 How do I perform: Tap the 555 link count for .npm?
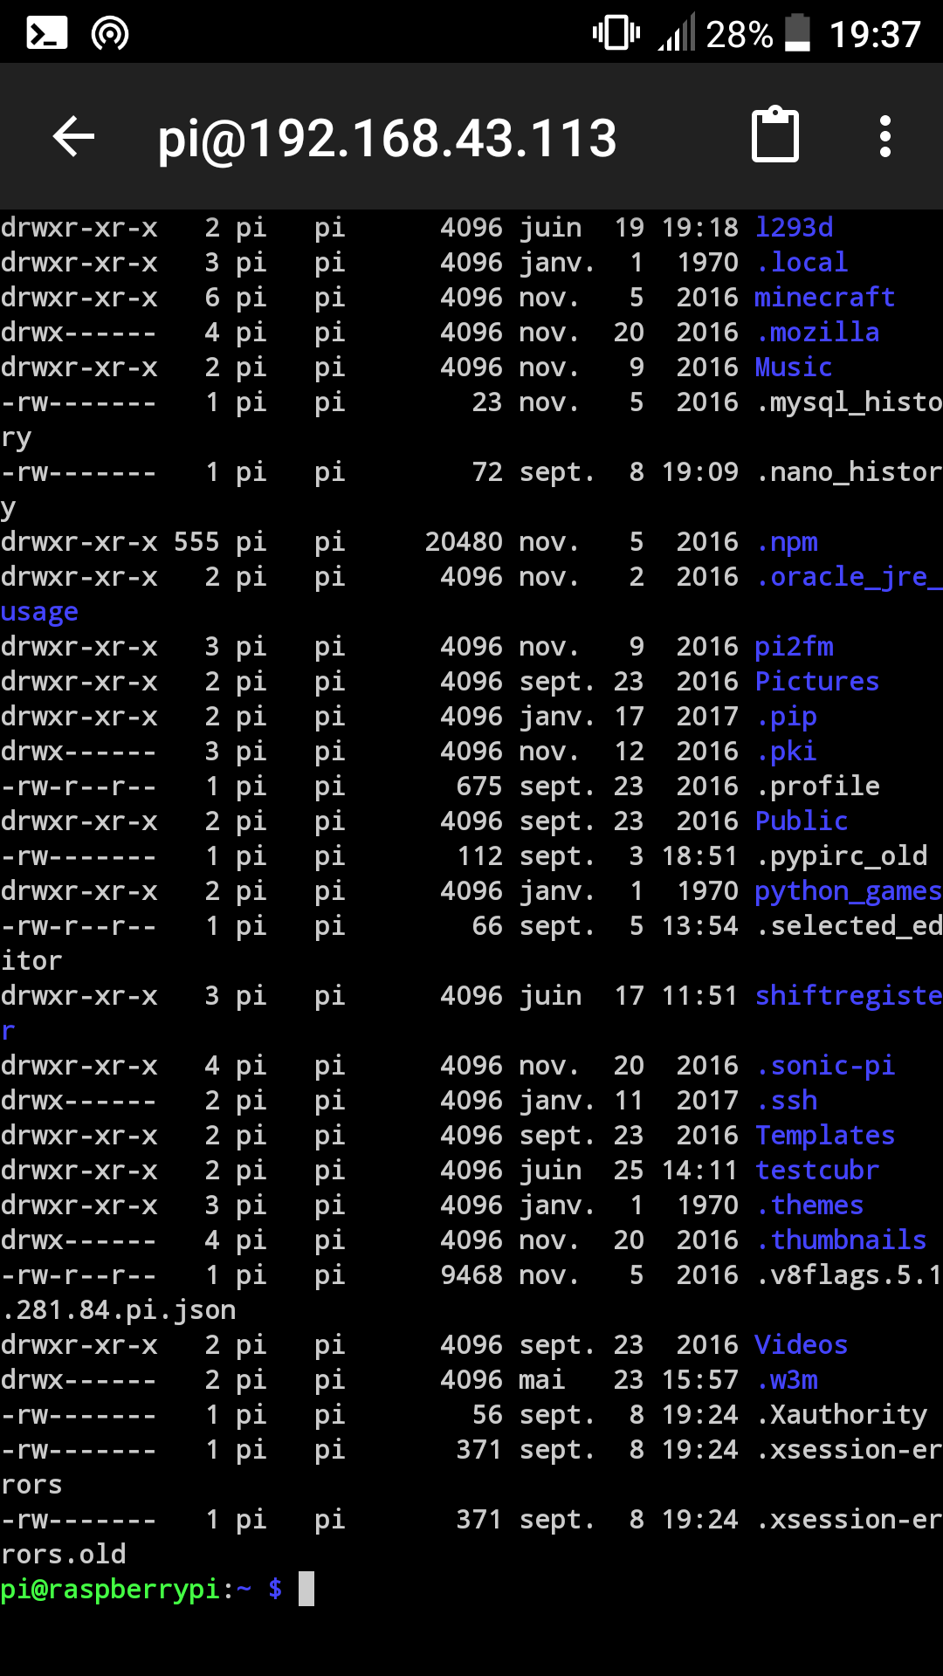click(x=196, y=542)
